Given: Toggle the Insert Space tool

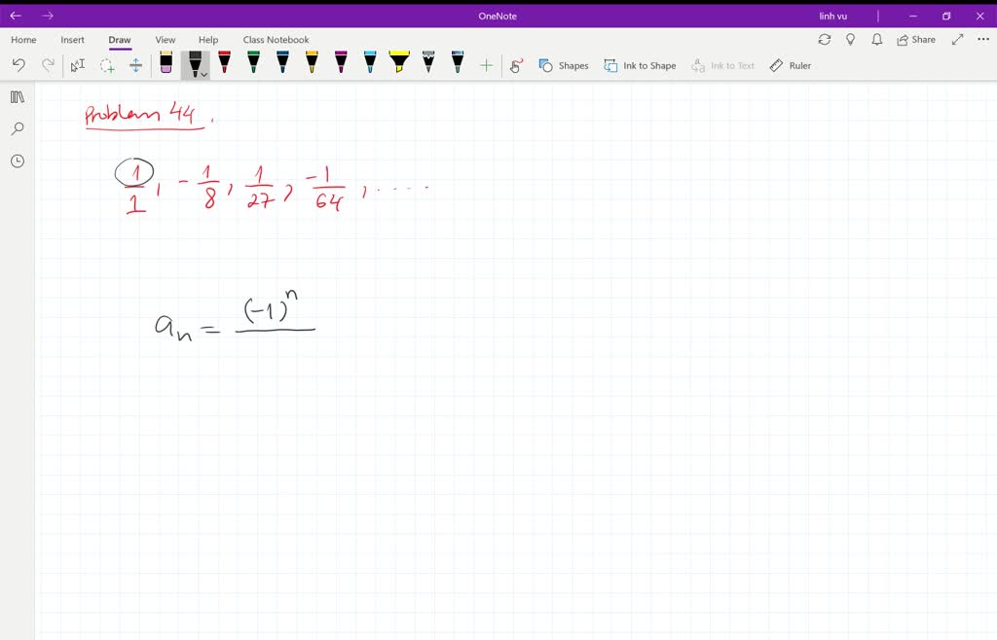Looking at the screenshot, I should [136, 64].
